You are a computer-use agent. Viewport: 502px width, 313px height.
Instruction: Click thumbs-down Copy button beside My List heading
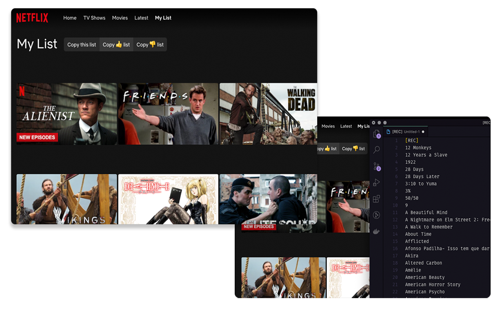pos(150,45)
